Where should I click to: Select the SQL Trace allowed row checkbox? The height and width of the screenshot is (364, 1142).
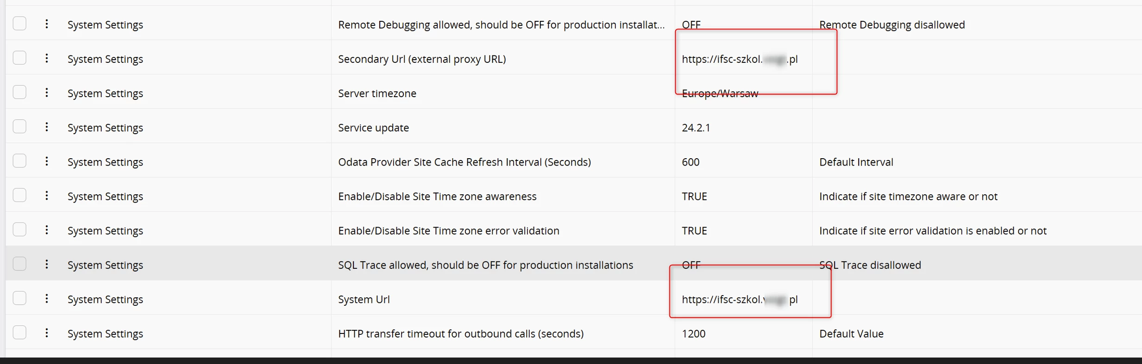19,264
